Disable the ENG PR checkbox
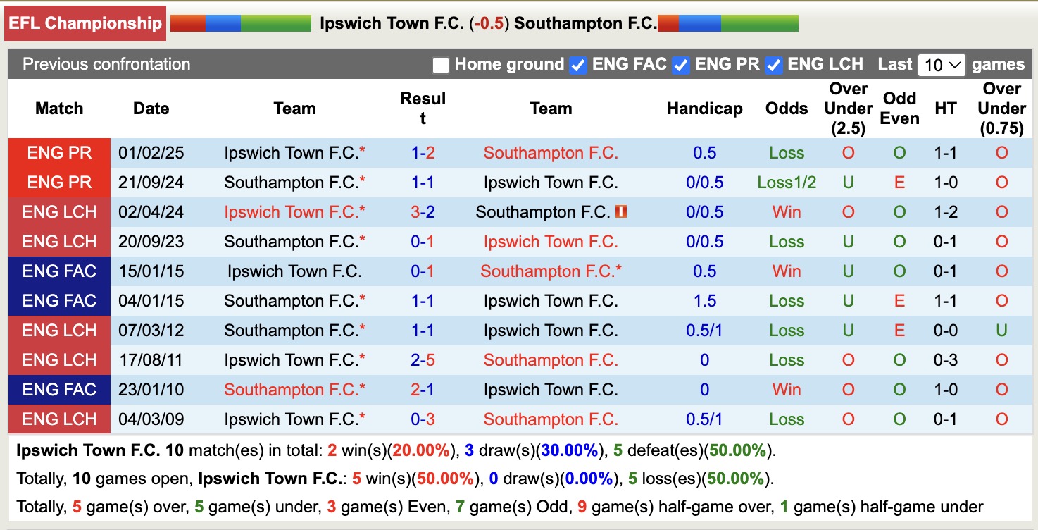1038x530 pixels. (x=680, y=64)
